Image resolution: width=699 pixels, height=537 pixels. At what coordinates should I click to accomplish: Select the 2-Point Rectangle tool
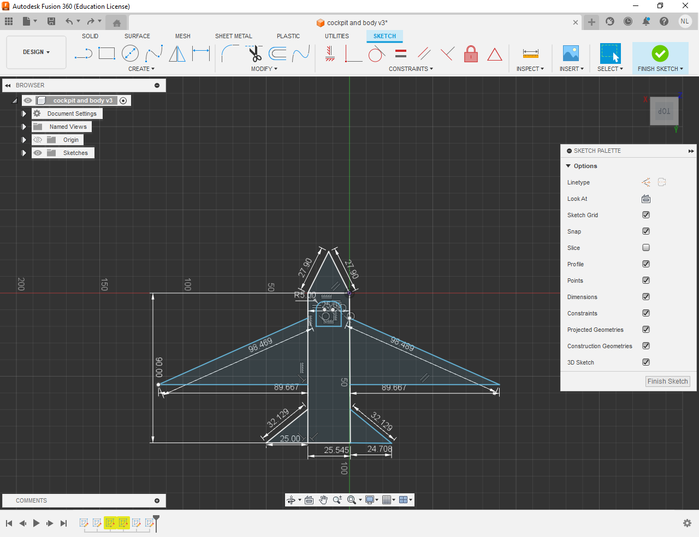pyautogui.click(x=106, y=53)
